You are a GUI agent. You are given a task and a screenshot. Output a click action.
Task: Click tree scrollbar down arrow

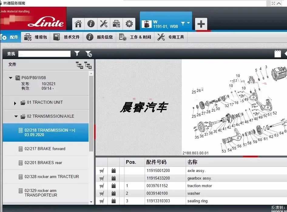(x=91, y=202)
